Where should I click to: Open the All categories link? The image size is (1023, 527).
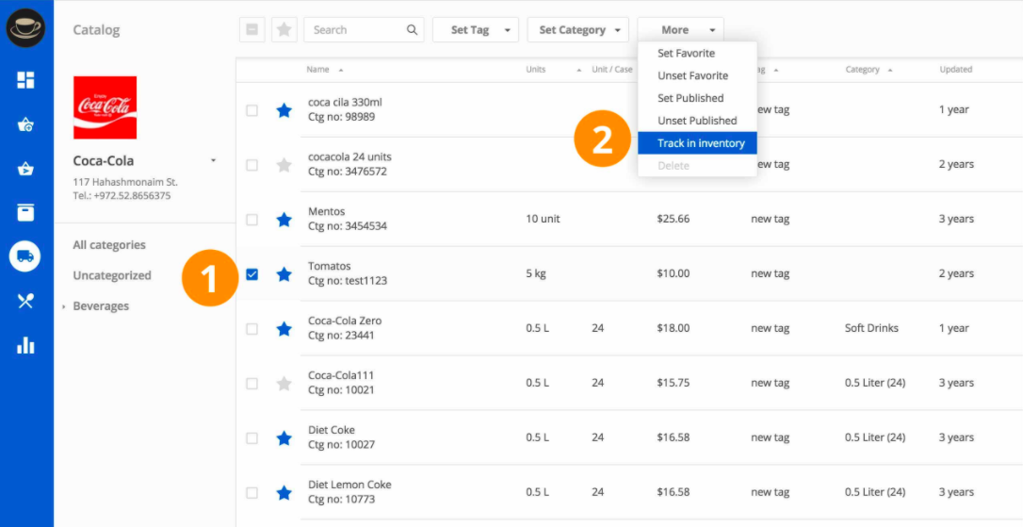[109, 245]
